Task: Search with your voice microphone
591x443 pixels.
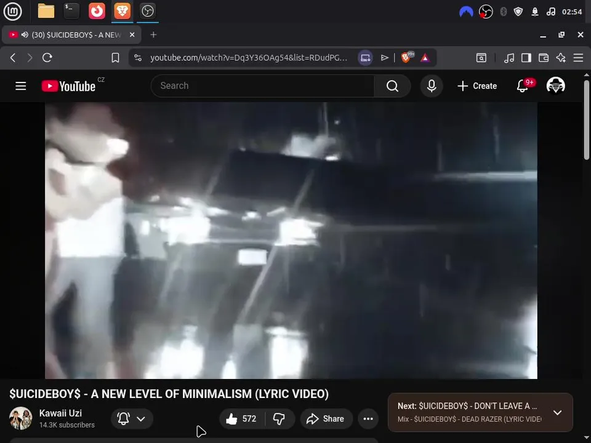Action: (x=432, y=86)
